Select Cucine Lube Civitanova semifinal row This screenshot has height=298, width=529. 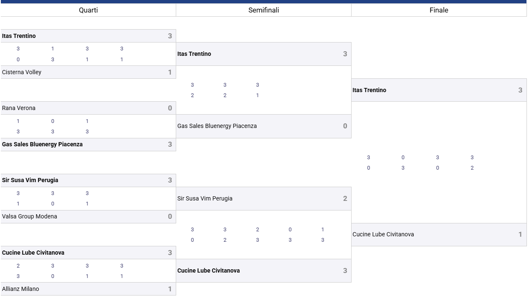(x=263, y=270)
